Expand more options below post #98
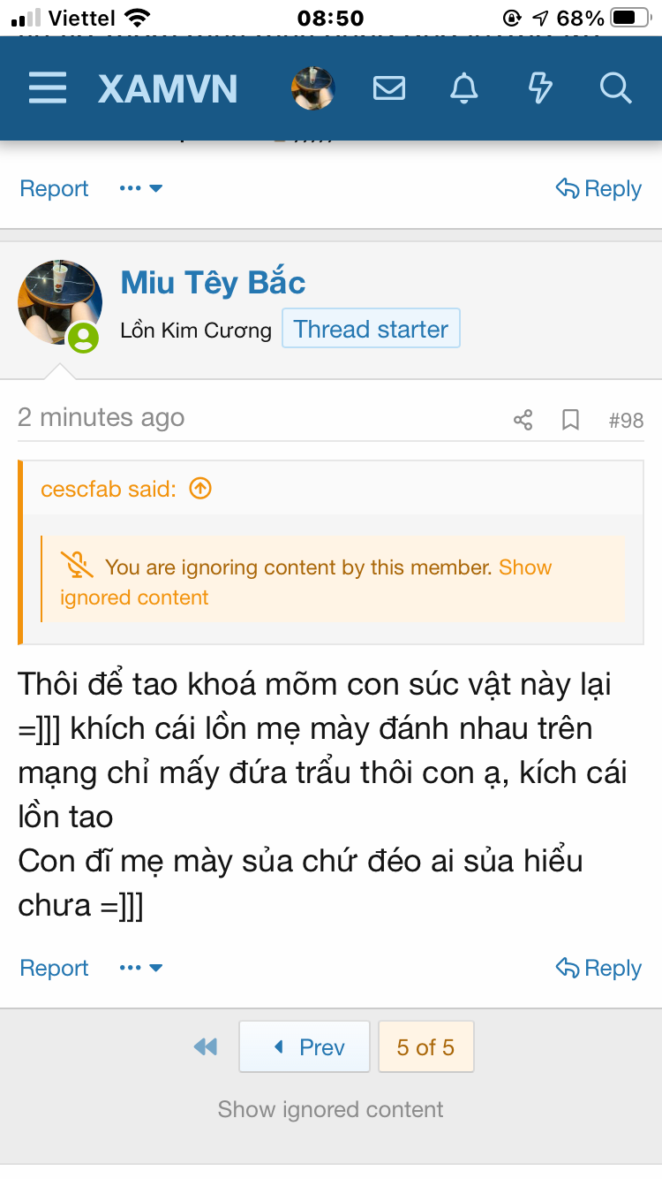 point(141,968)
